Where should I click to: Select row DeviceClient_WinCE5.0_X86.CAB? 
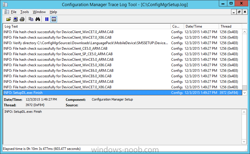[x=123, y=65]
